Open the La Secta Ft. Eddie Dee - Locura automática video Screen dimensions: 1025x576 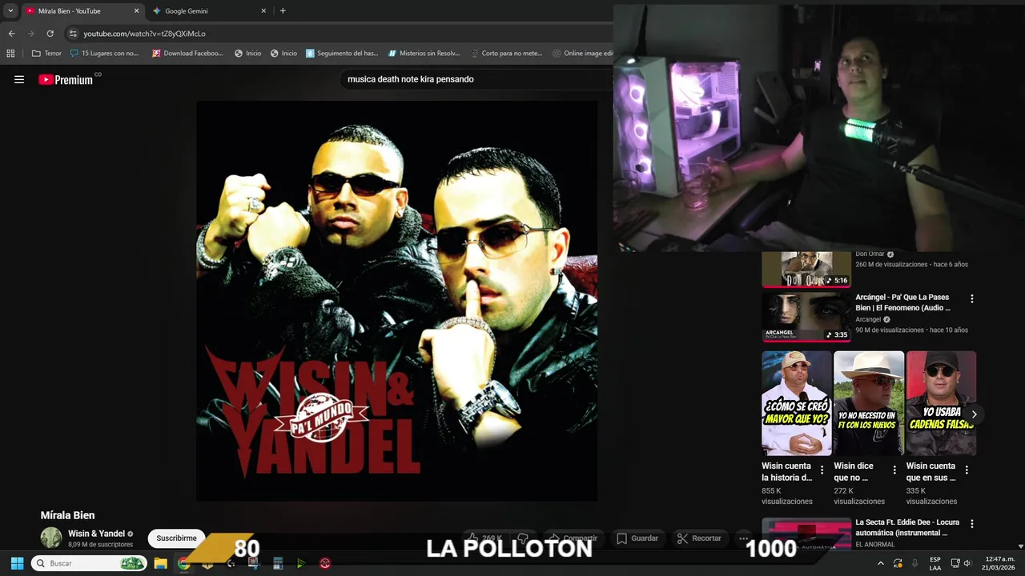coord(907,527)
